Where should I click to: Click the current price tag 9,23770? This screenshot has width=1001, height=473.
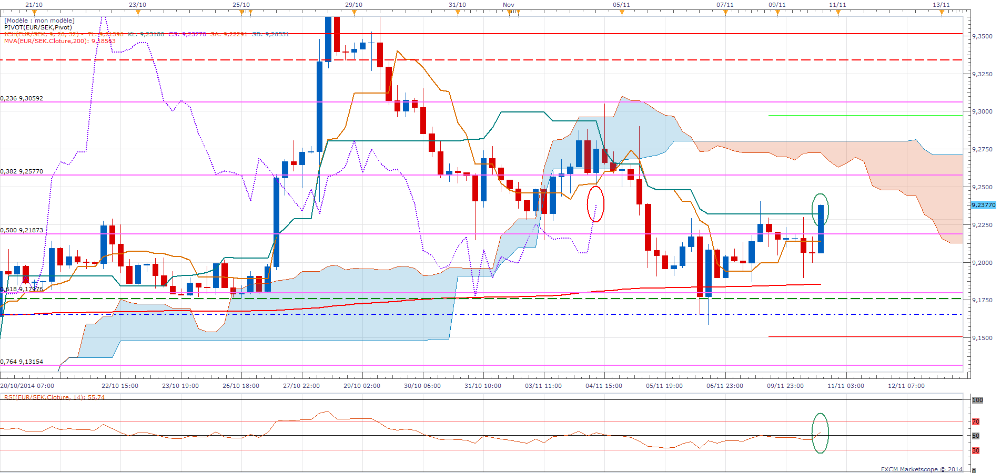[983, 205]
